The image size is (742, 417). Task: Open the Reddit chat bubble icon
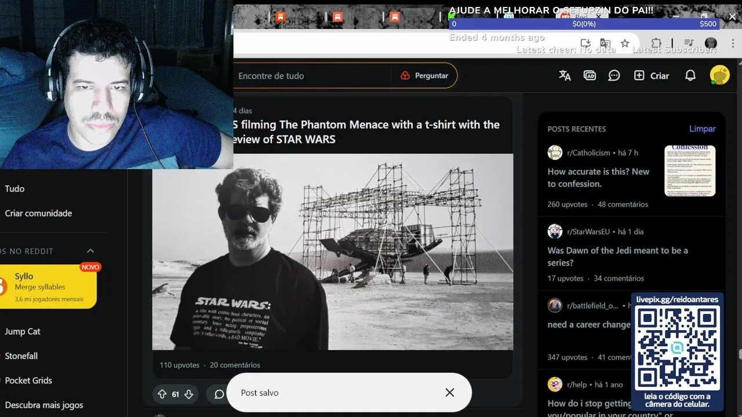coord(614,75)
